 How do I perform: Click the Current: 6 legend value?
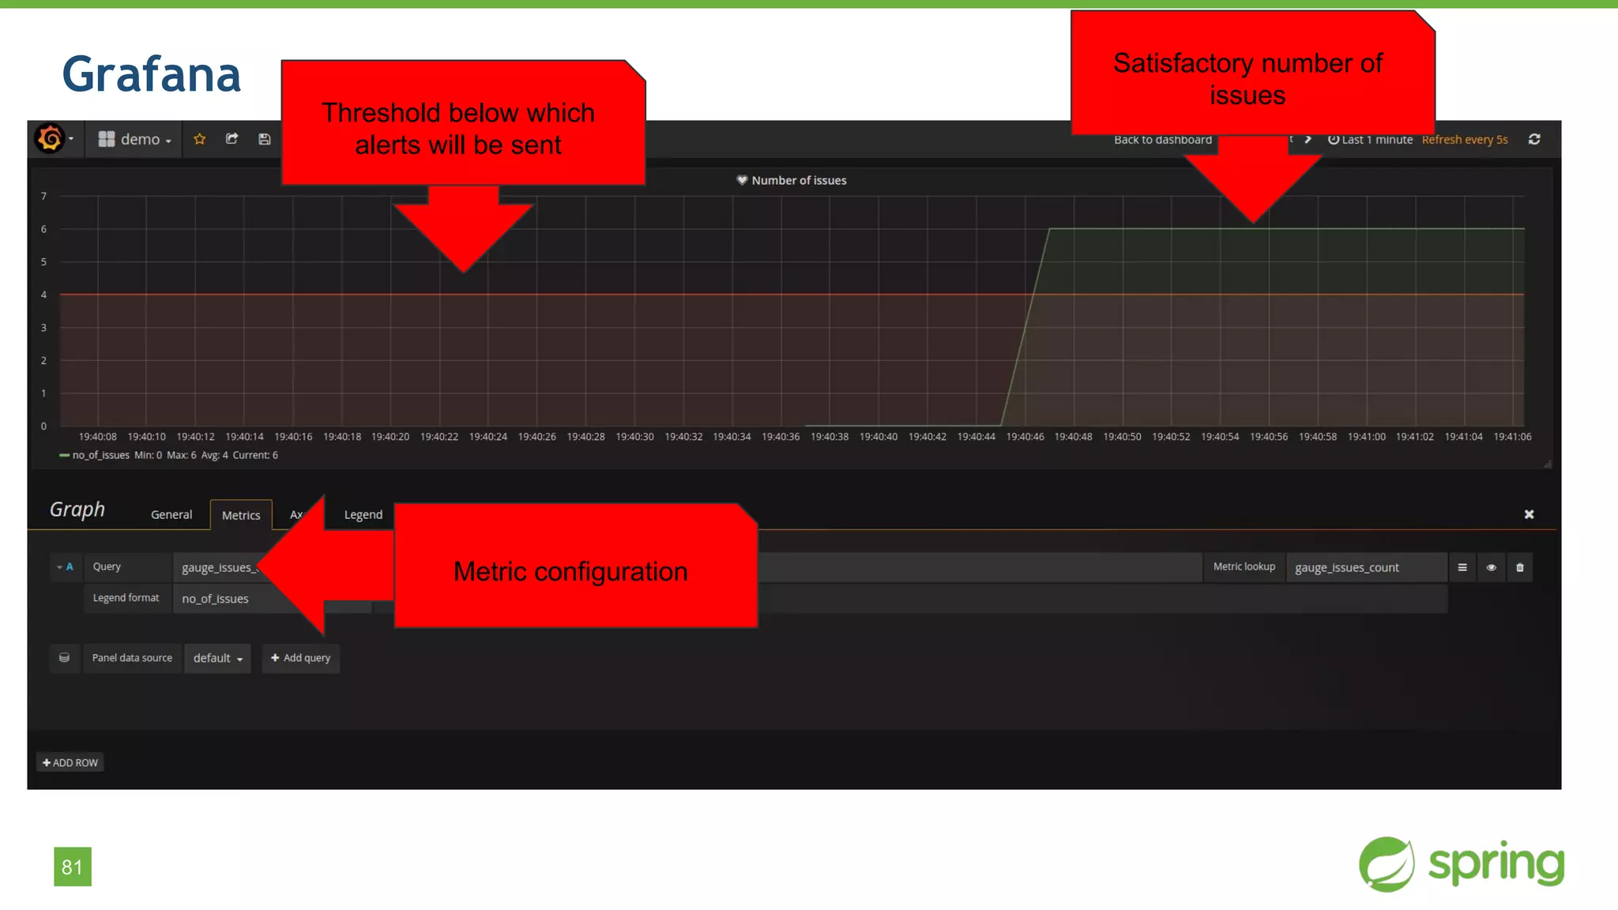[255, 455]
